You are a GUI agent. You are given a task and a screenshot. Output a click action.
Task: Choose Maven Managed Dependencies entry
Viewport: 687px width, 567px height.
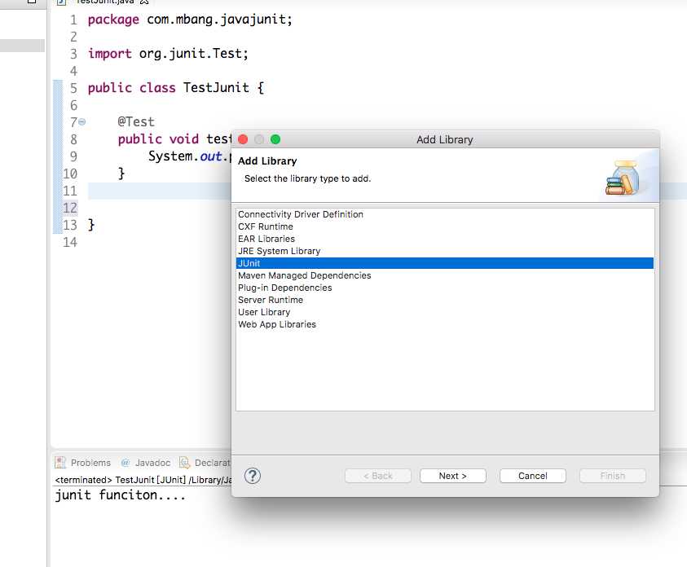point(445,275)
